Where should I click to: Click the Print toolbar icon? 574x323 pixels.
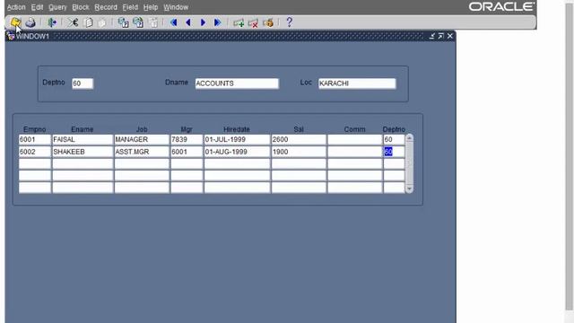click(x=30, y=22)
